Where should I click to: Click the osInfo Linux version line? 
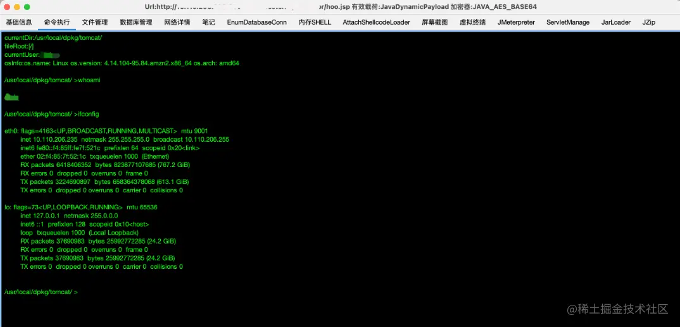122,63
